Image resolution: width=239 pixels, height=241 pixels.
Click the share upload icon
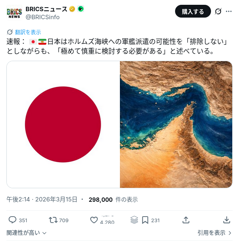tap(186, 220)
